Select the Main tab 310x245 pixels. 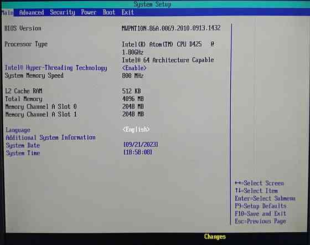tap(7, 13)
